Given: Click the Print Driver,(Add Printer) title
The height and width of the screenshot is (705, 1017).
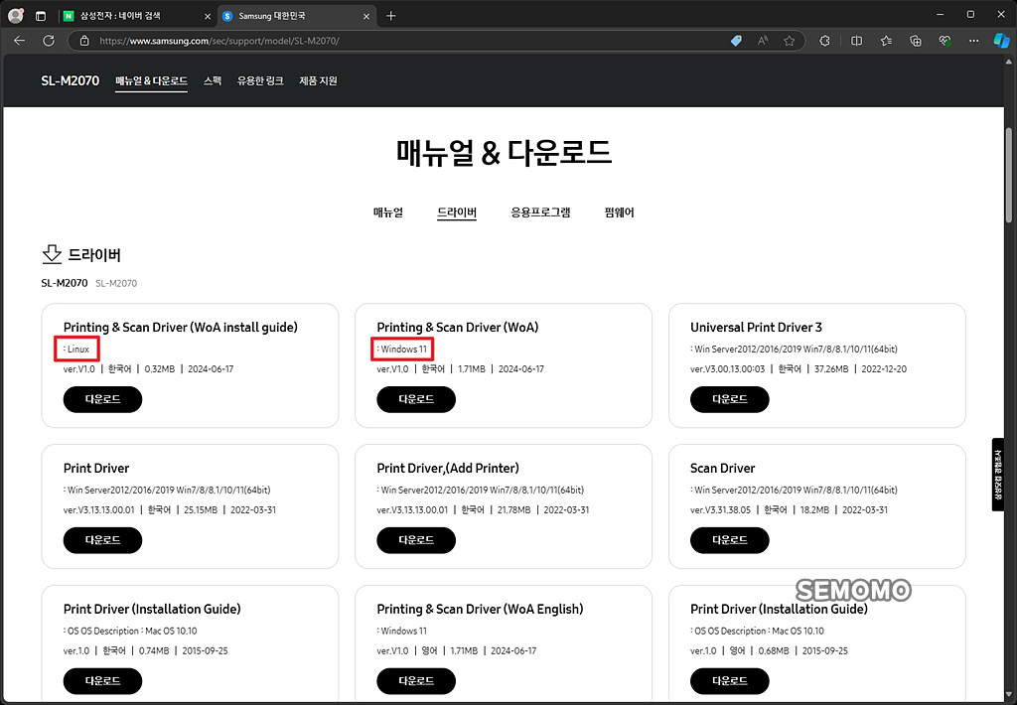Looking at the screenshot, I should pyautogui.click(x=448, y=468).
